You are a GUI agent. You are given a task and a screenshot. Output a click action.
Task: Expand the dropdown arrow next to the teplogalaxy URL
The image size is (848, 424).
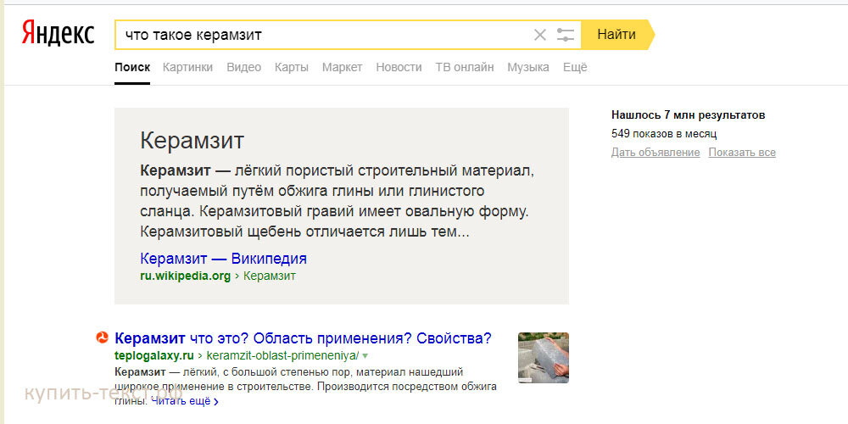[x=365, y=356]
